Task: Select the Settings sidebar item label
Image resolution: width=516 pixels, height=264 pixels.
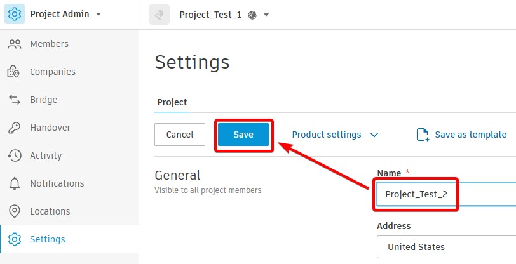Action: 48,239
